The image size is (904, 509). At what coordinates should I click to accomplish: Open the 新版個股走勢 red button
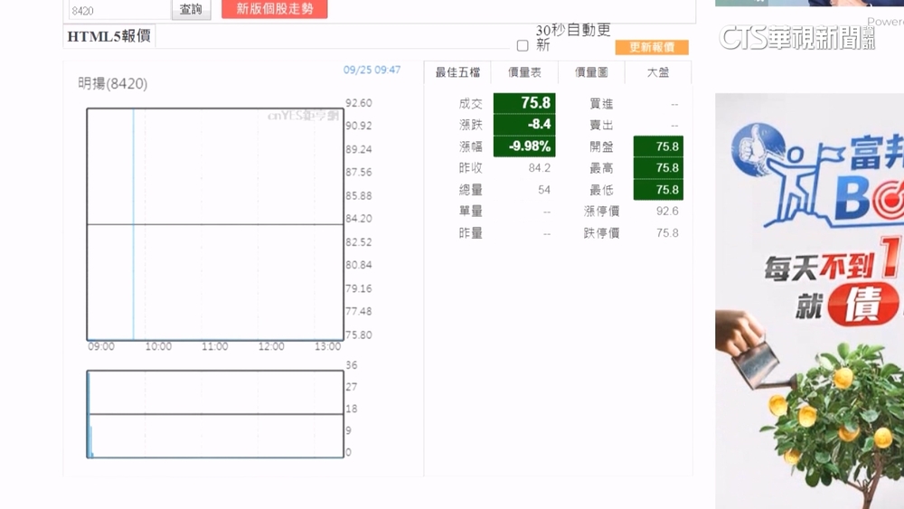tap(274, 9)
